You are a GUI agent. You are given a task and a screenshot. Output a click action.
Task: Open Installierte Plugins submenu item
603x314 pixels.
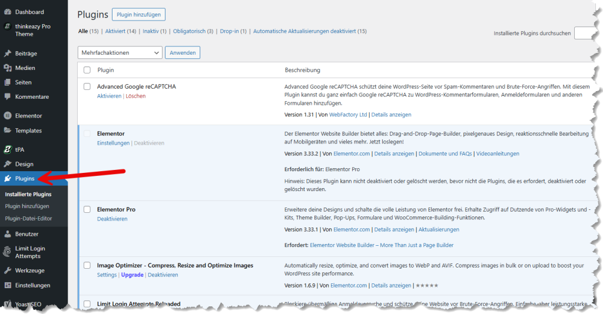tap(28, 194)
